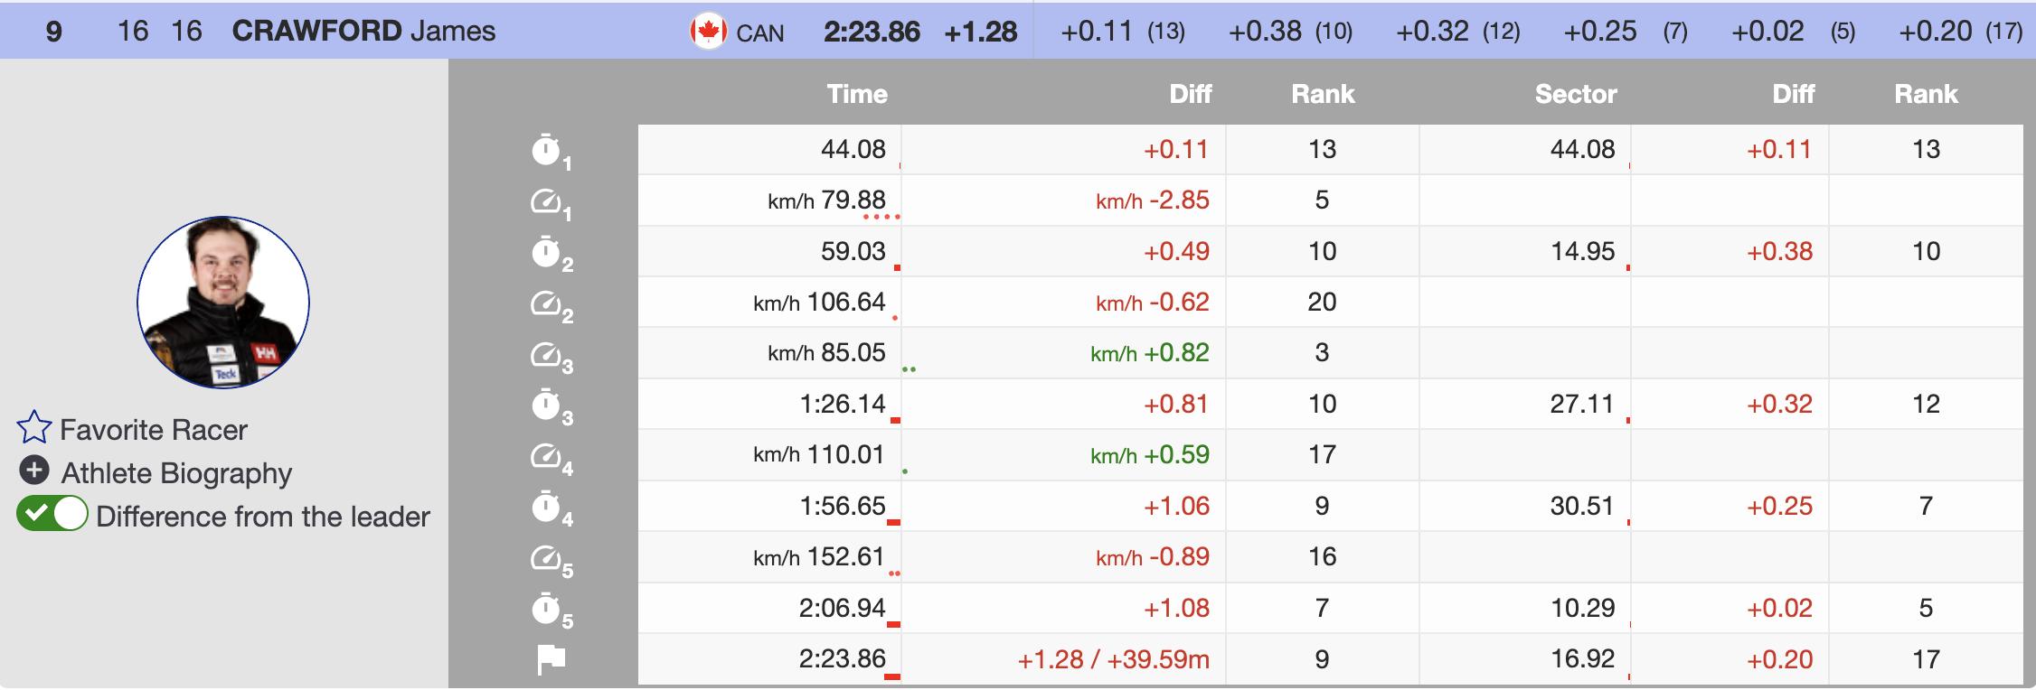Click the stopwatch icon for intermediate 4

546,507
